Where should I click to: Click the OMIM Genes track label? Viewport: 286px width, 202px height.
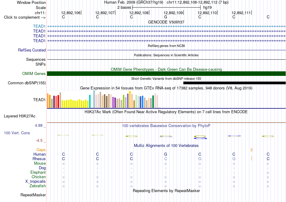click(x=34, y=74)
